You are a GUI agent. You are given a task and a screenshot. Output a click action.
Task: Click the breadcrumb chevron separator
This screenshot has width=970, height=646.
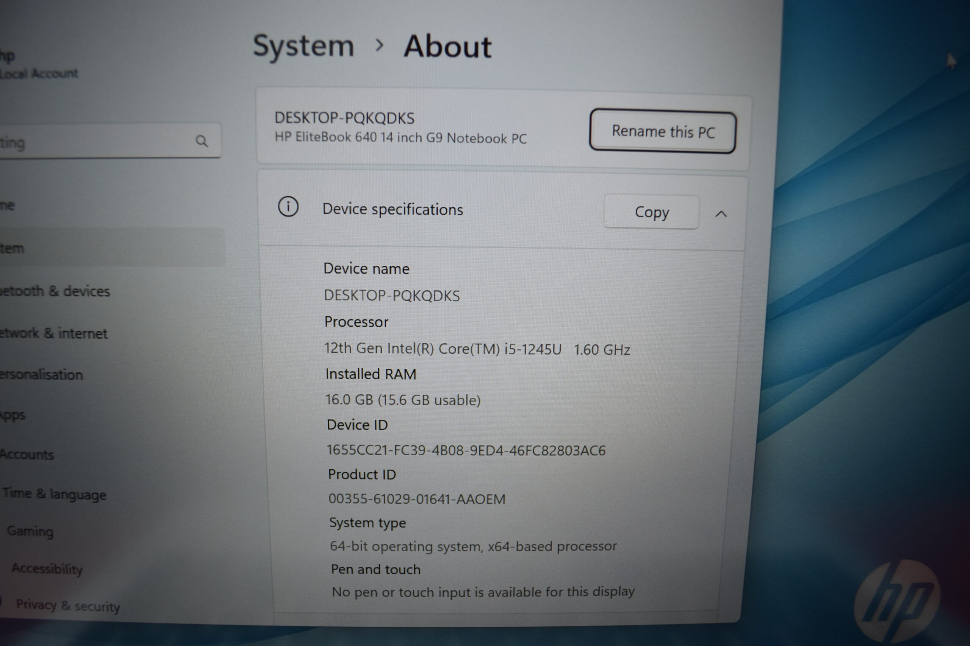[379, 45]
